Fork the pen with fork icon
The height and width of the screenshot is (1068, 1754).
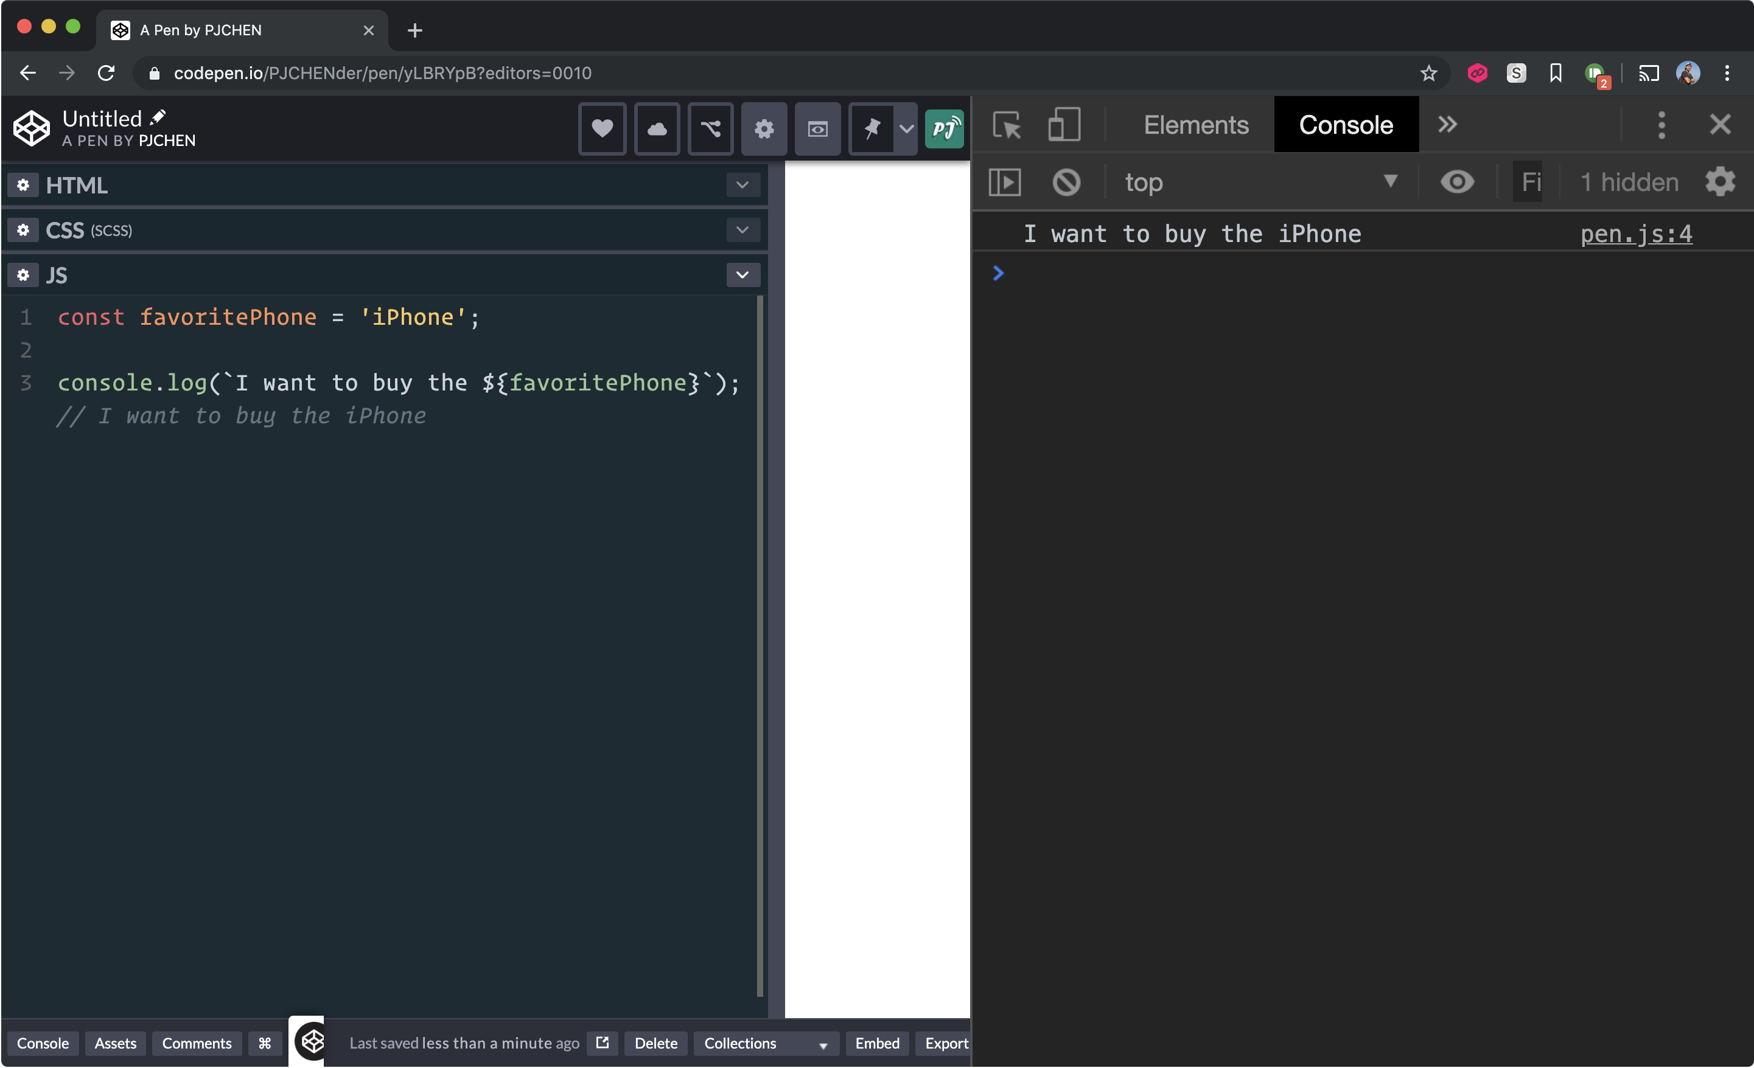pos(710,129)
